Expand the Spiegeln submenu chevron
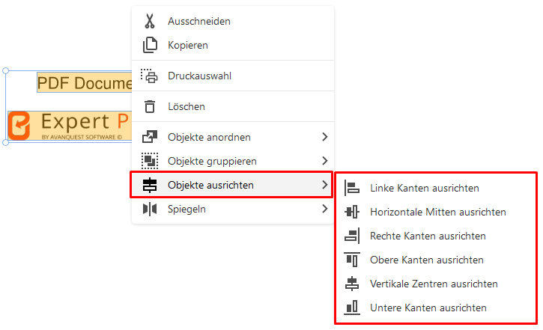Viewport: 543px width, 330px height. 324,209
